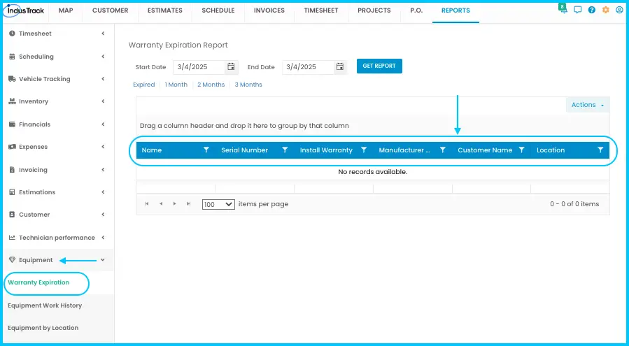Open the user profile icon
Image resolution: width=629 pixels, height=346 pixels.
[619, 10]
